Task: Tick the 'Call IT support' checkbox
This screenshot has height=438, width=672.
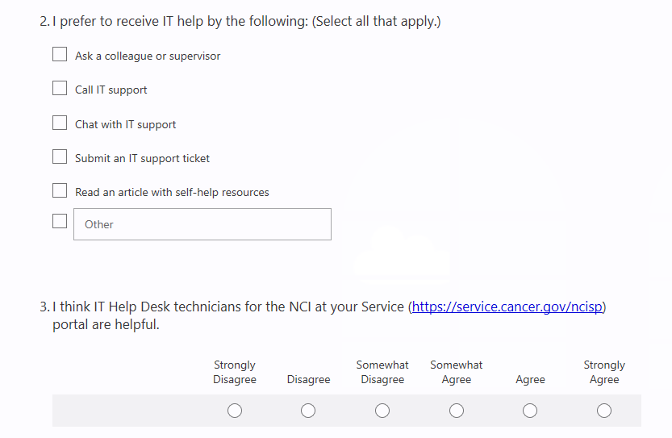Action: (60, 89)
